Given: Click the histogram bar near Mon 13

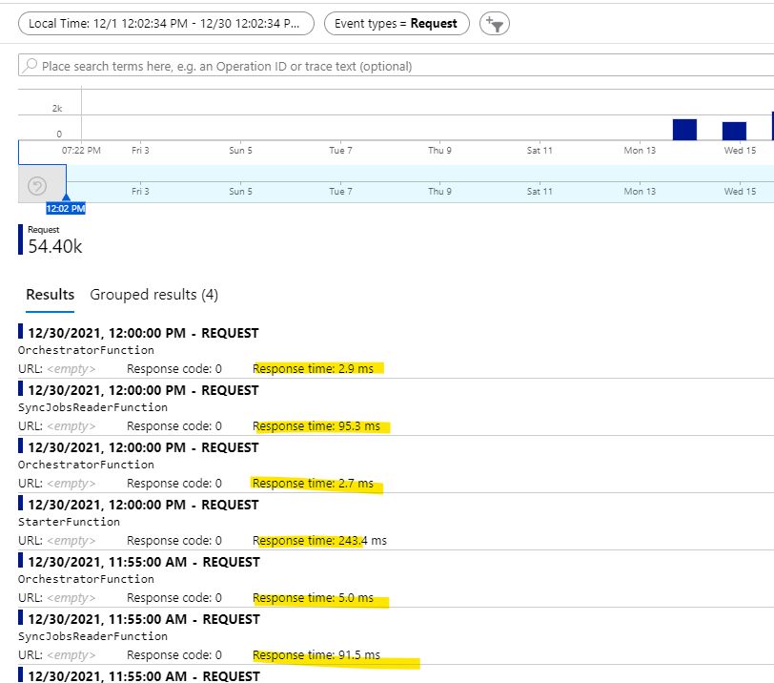Looking at the screenshot, I should 684,130.
